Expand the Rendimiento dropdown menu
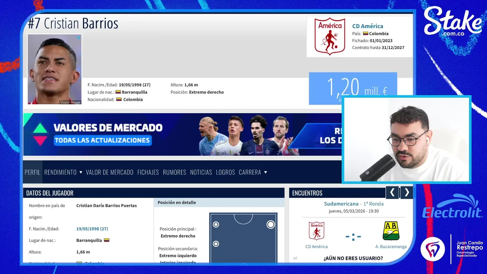Screen dimensions: 487x274 point(63,172)
